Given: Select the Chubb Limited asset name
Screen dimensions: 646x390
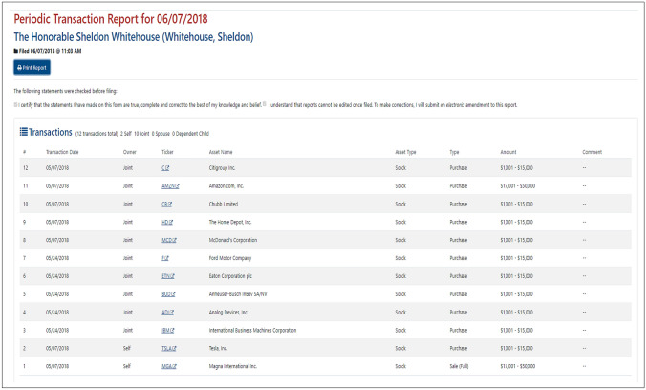Looking at the screenshot, I should [224, 204].
